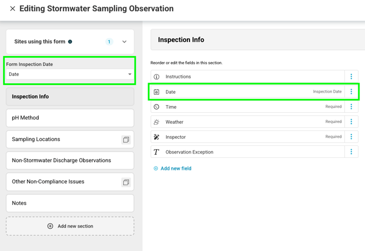Screen dimensions: 365x251
Task: Open the Form Inspection Date dropdown
Action: pyautogui.click(x=70, y=75)
